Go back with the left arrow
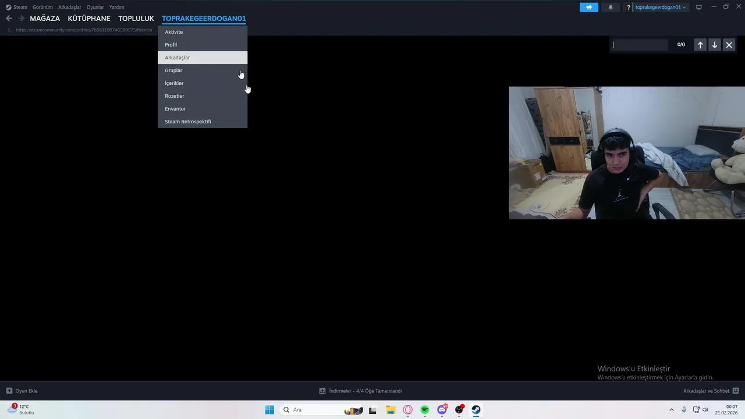The image size is (745, 419). (9, 18)
